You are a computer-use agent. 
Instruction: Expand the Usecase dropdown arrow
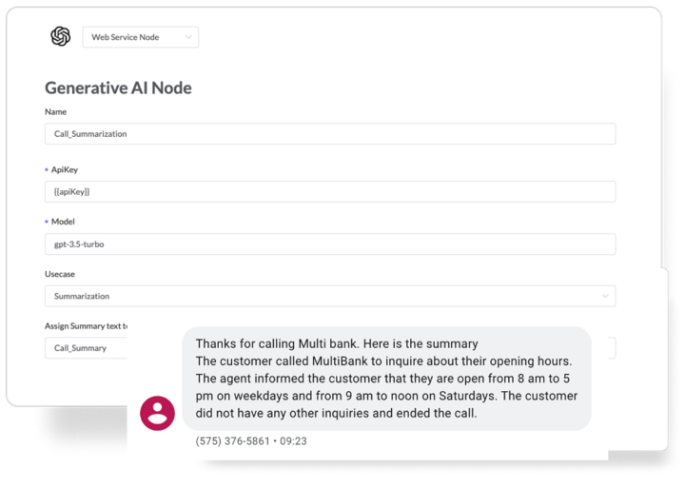click(605, 296)
